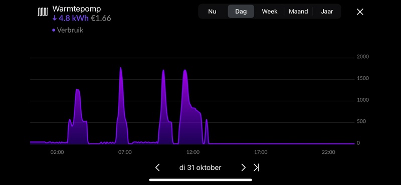Tap the 22:00 time axis label

click(x=328, y=152)
